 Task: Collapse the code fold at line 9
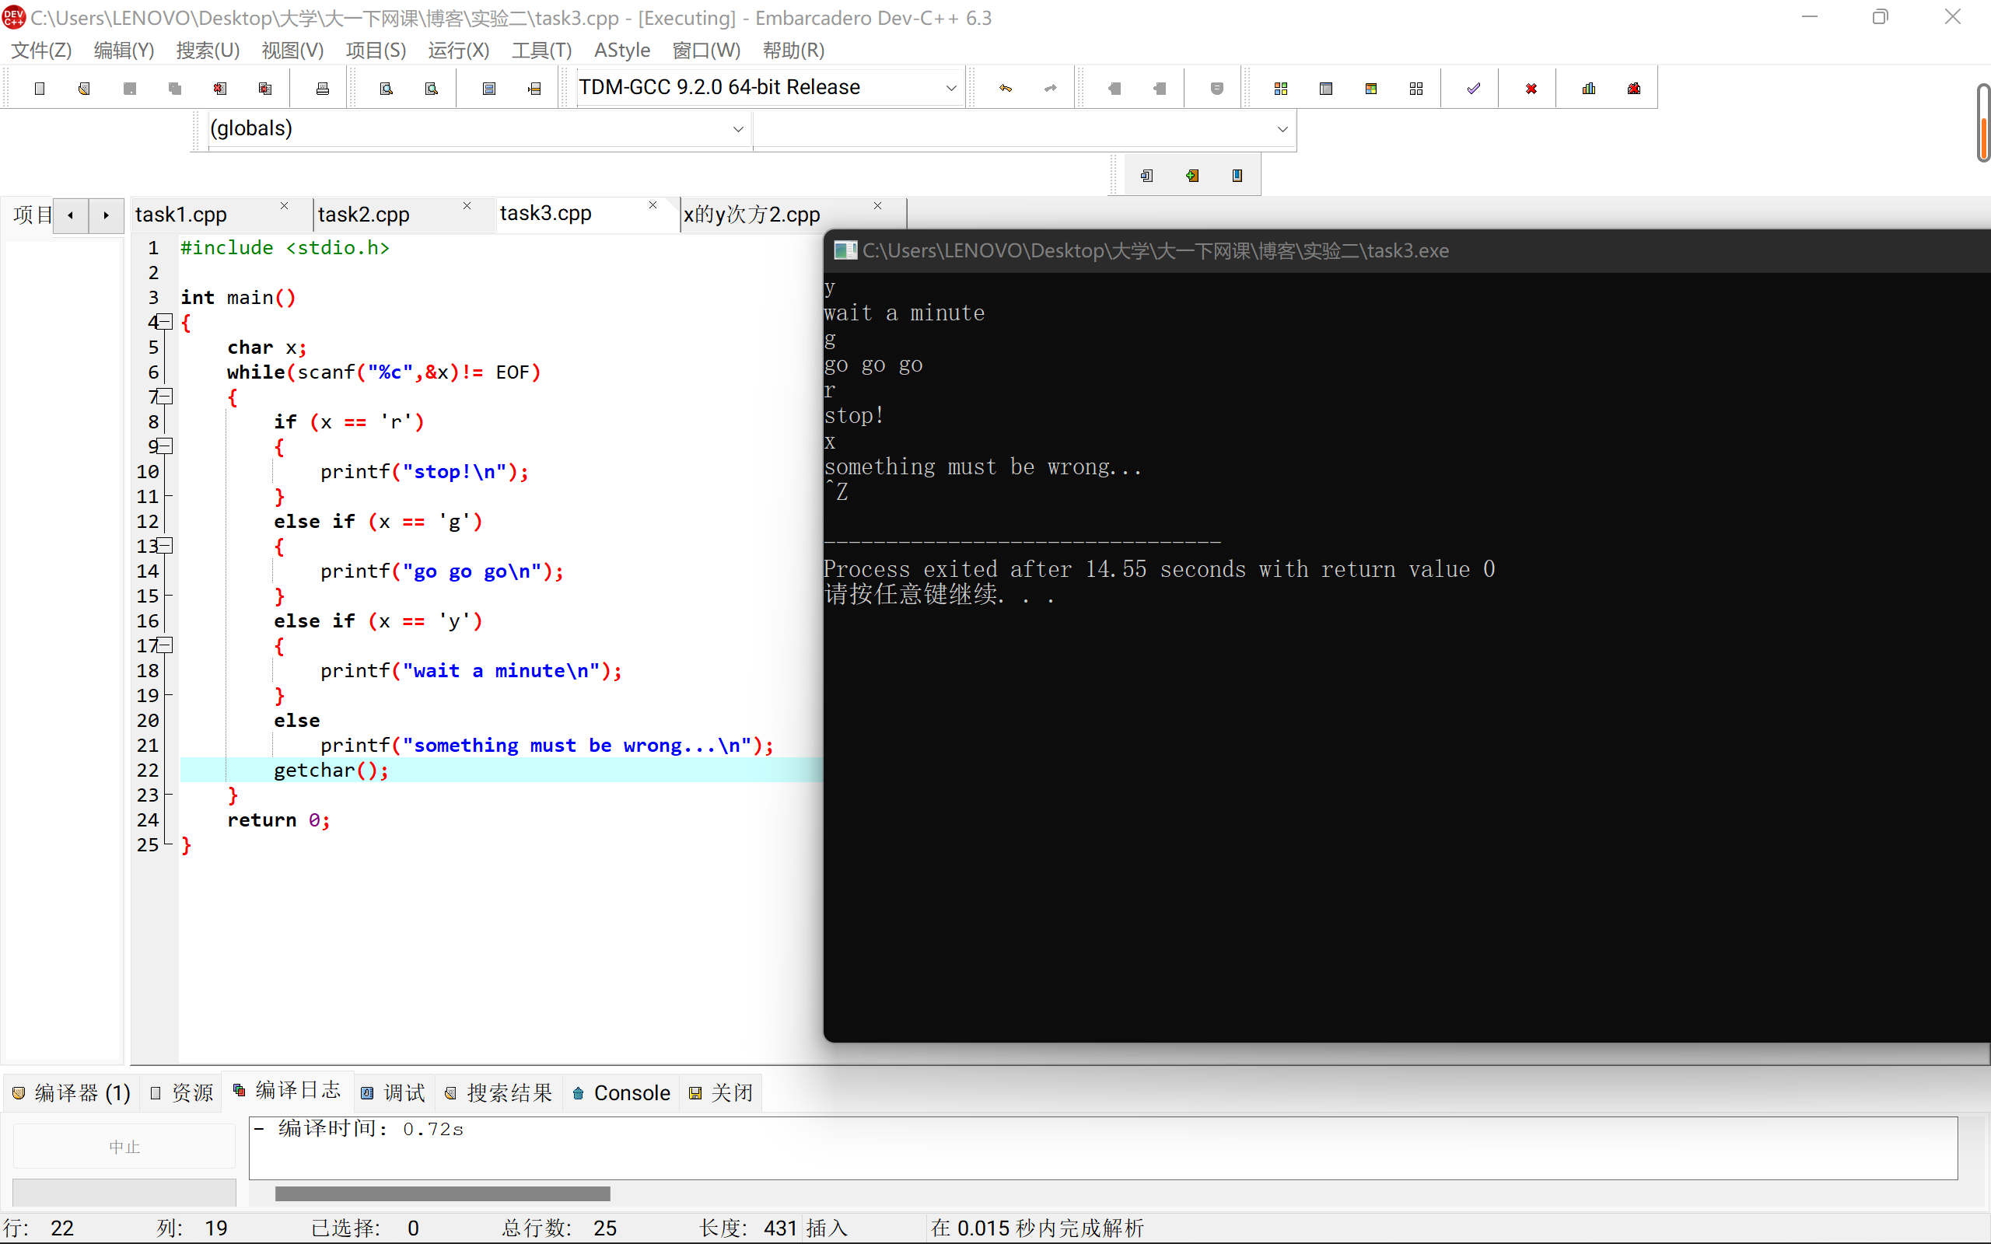[x=166, y=446]
